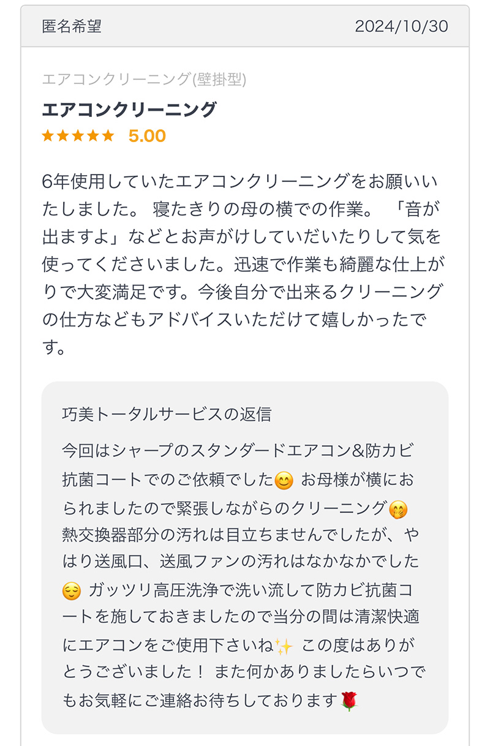The width and height of the screenshot is (490, 746).
Task: Click the first orange rating star
Action: (x=48, y=135)
